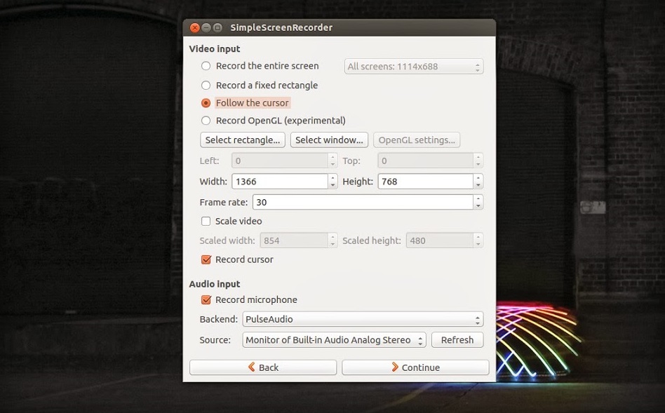Screen dimensions: 665x413
Task: Disable the Record microphone checkbox
Action: pos(206,300)
